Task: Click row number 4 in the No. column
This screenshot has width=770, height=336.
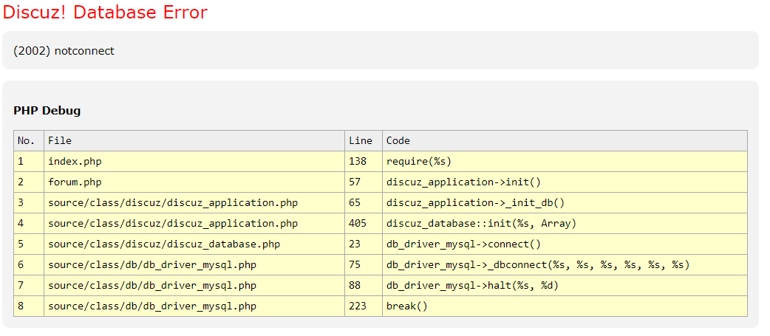Action: coord(29,224)
